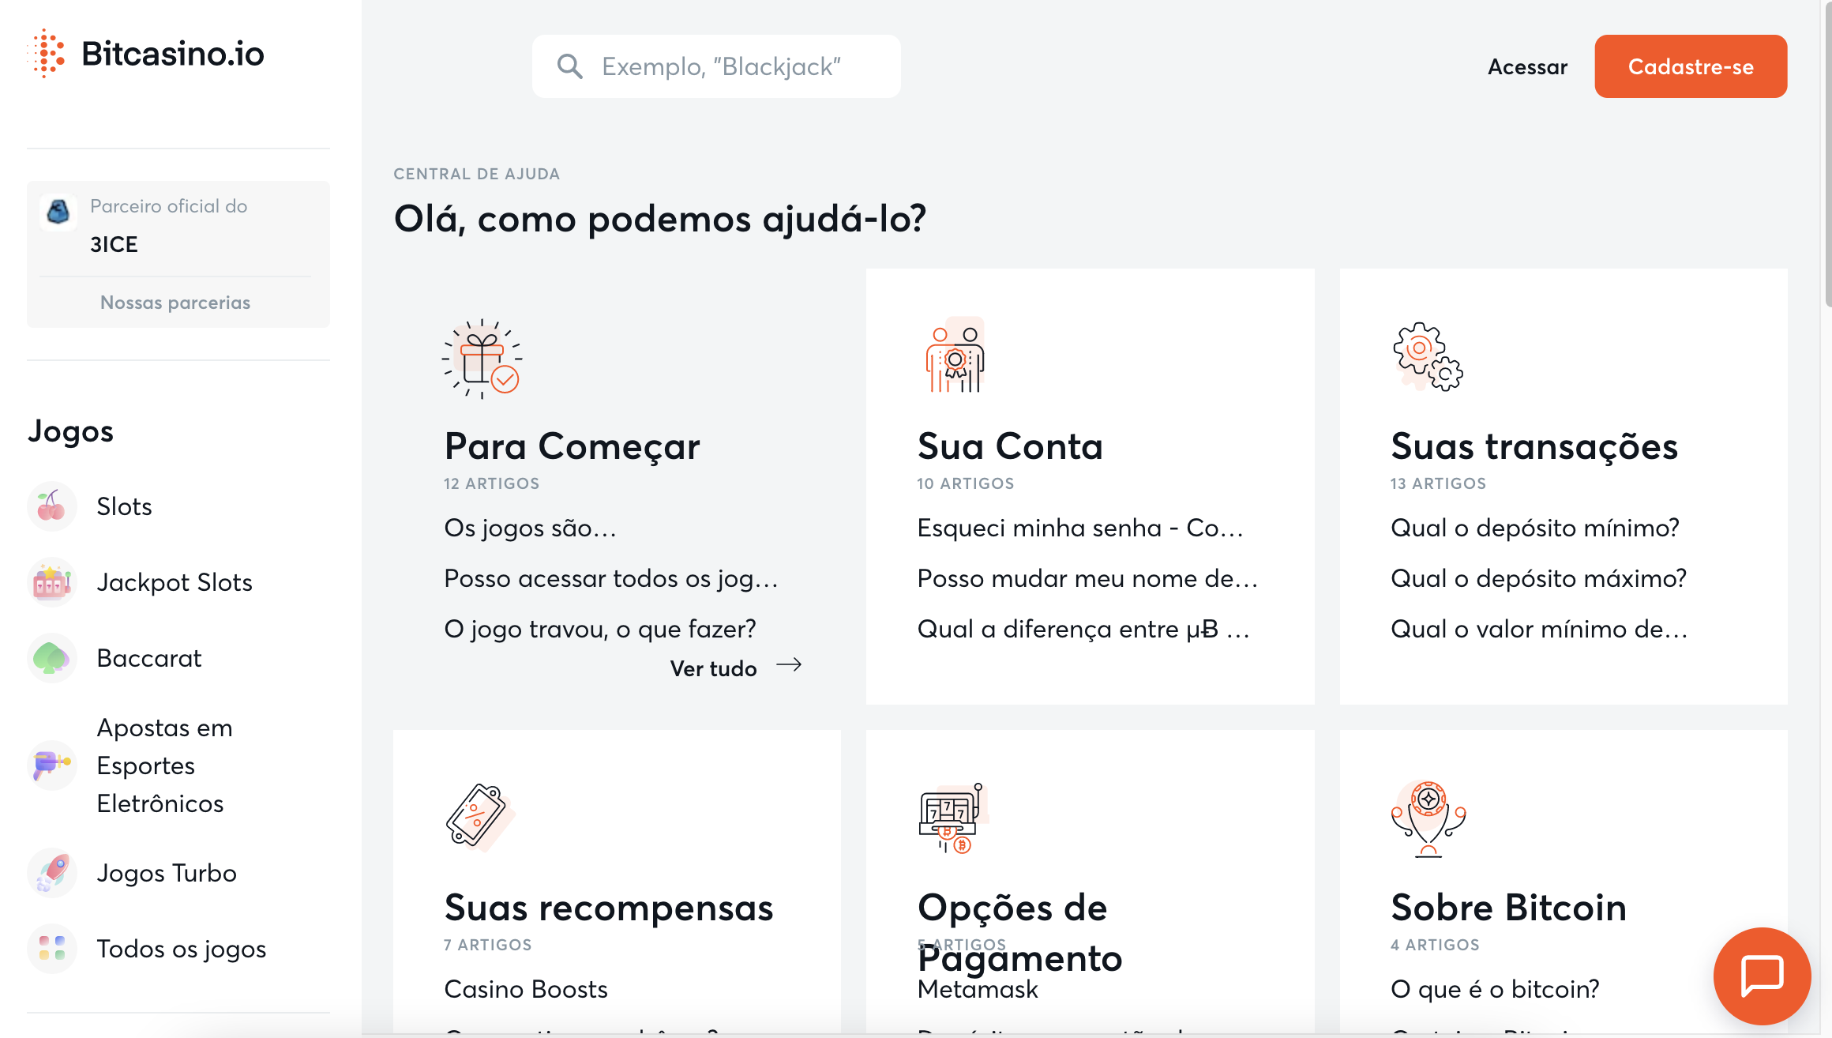
Task: Open the Suas transações category heading
Action: pos(1534,446)
